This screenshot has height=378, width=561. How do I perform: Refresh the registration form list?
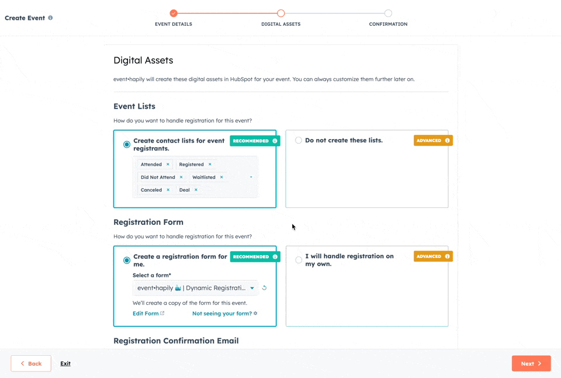264,288
